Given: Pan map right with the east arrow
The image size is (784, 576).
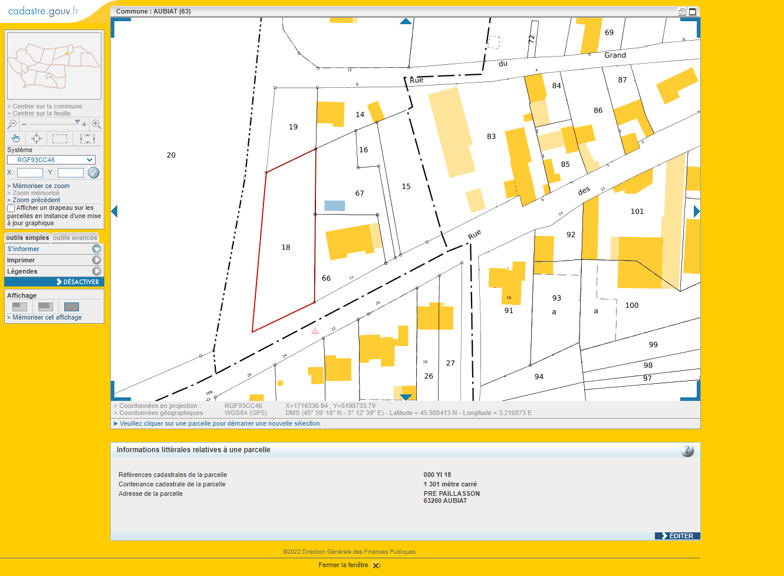Looking at the screenshot, I should tap(697, 211).
